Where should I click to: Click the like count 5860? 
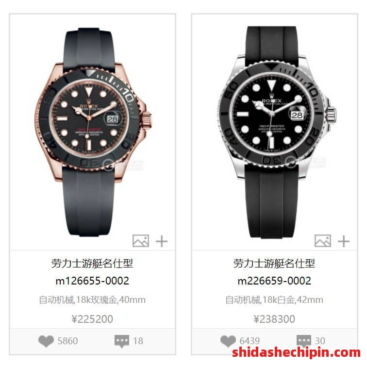tap(67, 341)
